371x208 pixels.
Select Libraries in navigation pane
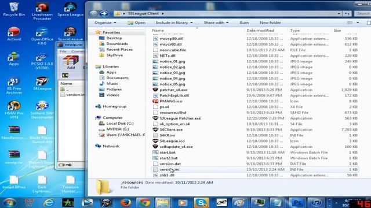(x=111, y=66)
